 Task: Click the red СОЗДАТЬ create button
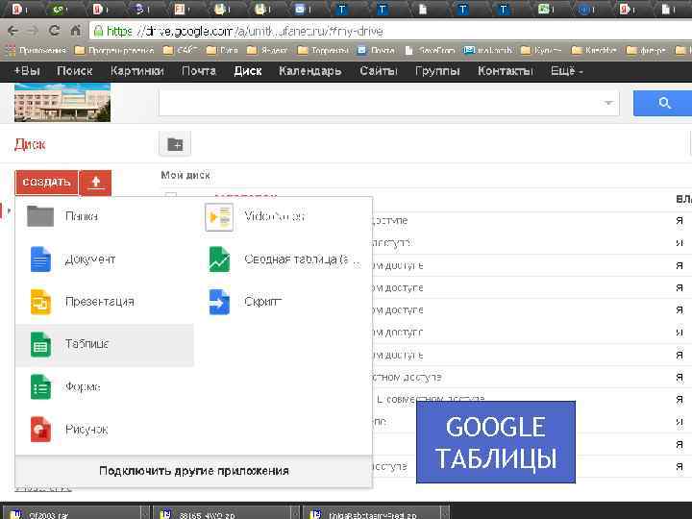[x=46, y=183]
